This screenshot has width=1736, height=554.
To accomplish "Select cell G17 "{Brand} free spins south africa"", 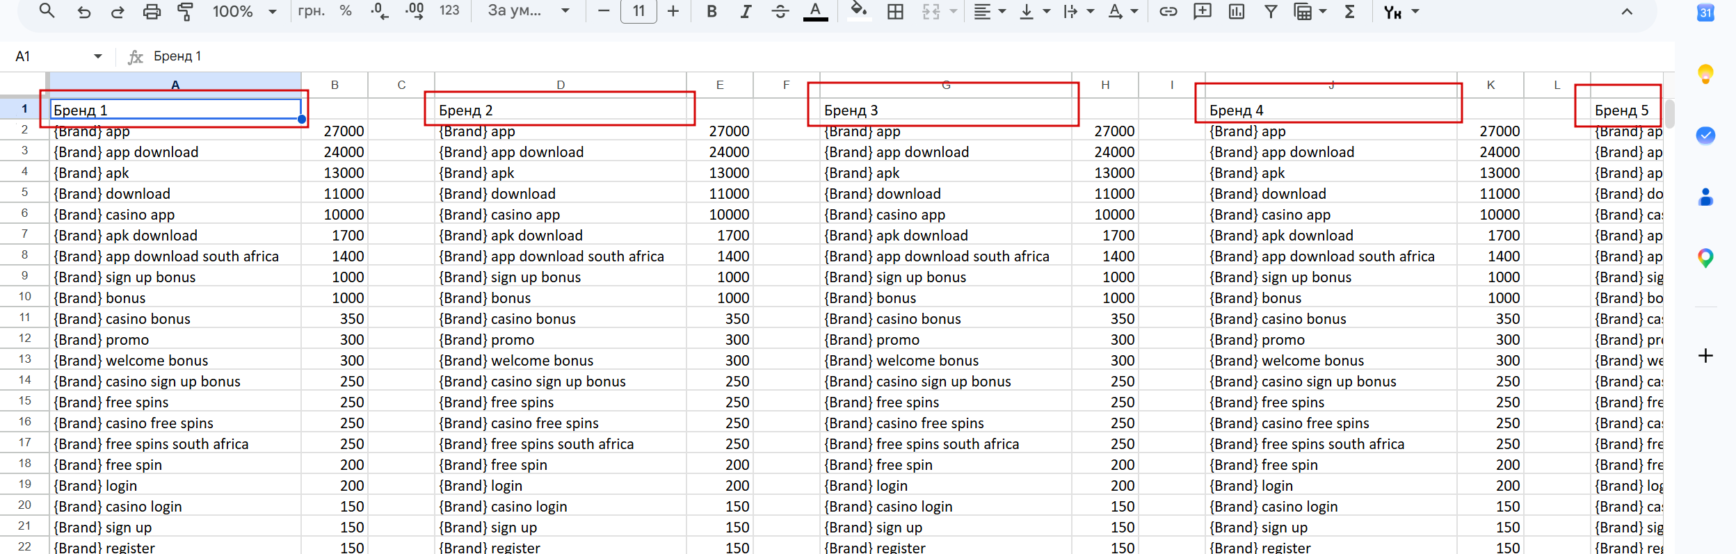I will pyautogui.click(x=946, y=443).
